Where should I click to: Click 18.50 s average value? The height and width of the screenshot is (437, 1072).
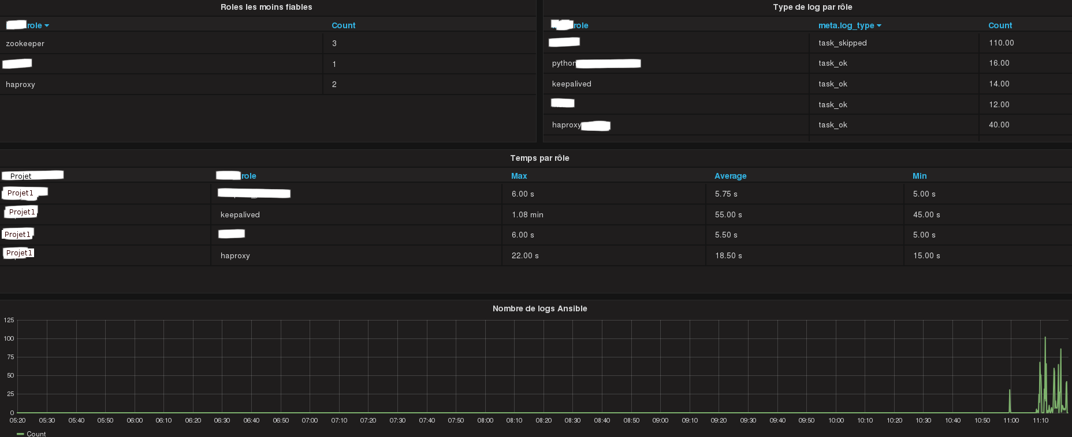pyautogui.click(x=728, y=255)
